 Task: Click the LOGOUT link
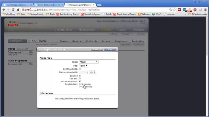click(x=134, y=21)
